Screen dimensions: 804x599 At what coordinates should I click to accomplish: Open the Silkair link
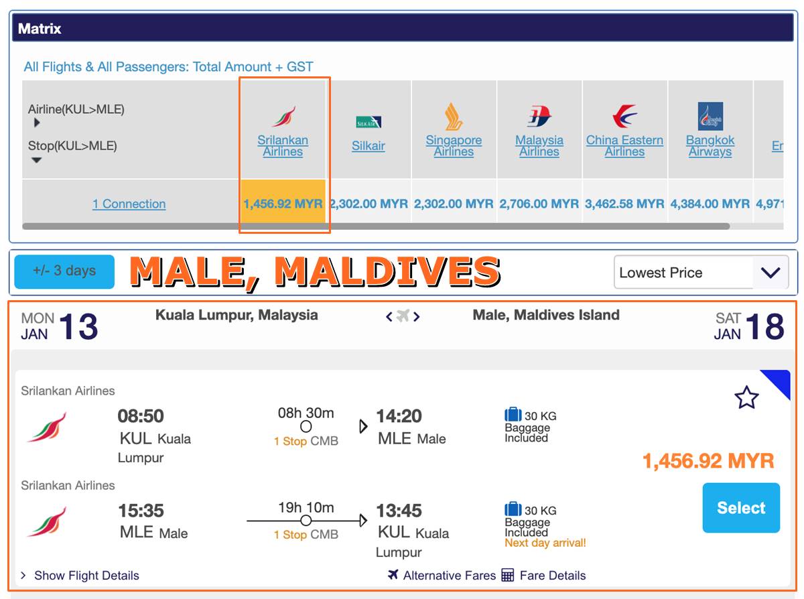pyautogui.click(x=368, y=146)
